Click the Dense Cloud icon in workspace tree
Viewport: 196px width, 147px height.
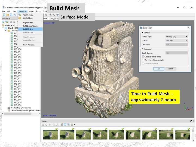point(9,110)
